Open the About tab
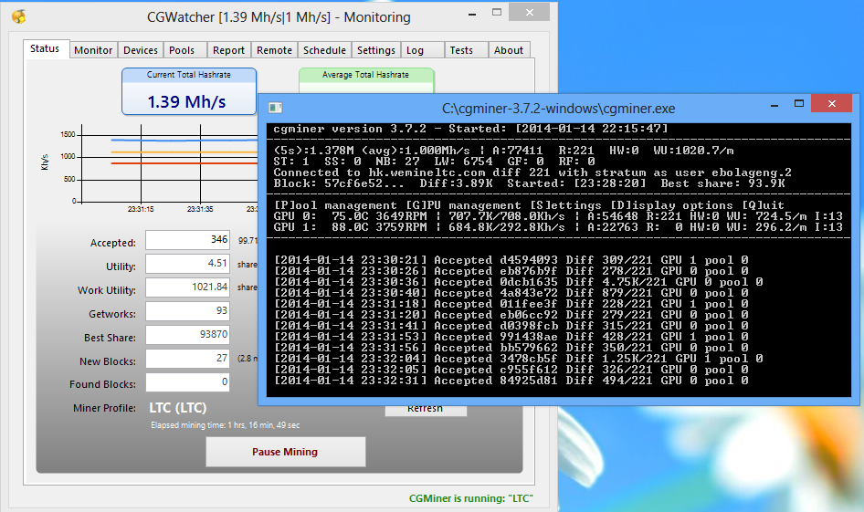Viewport: 864px width, 512px height. [x=509, y=50]
